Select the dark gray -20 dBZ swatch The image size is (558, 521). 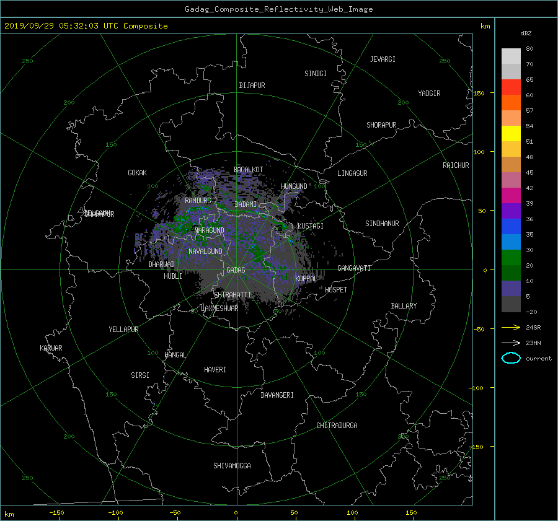point(511,304)
